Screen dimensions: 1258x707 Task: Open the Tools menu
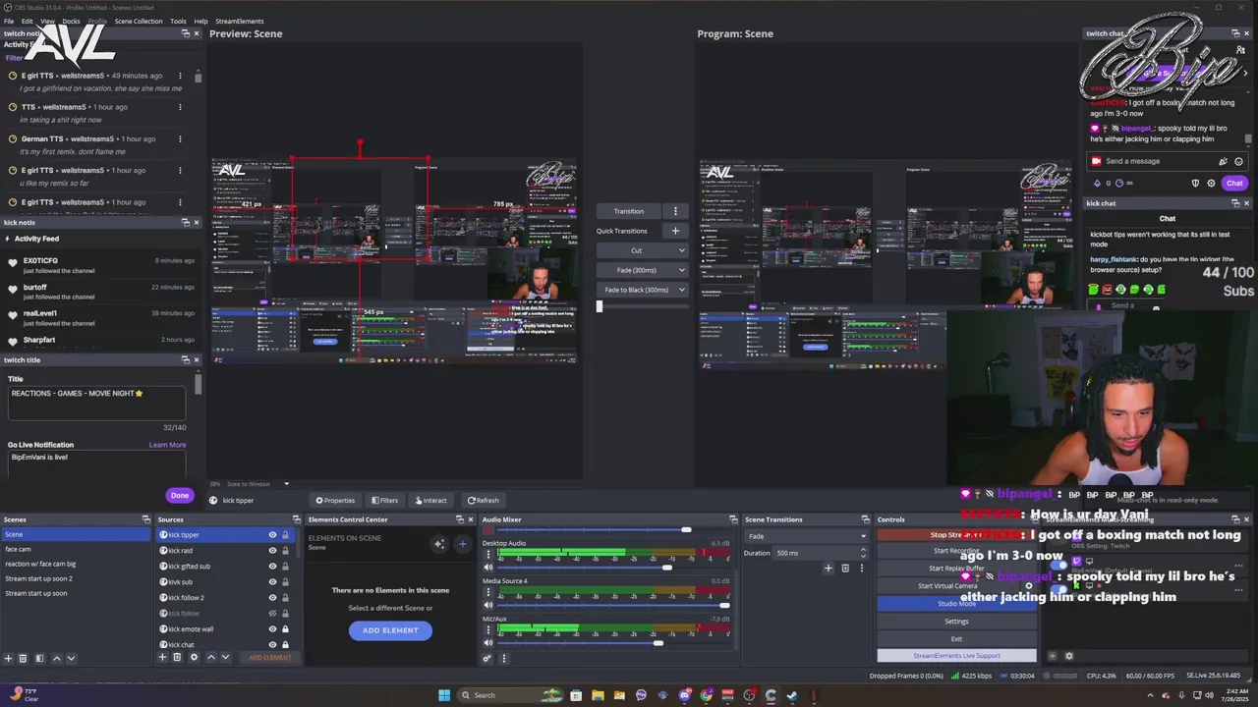[x=178, y=21]
